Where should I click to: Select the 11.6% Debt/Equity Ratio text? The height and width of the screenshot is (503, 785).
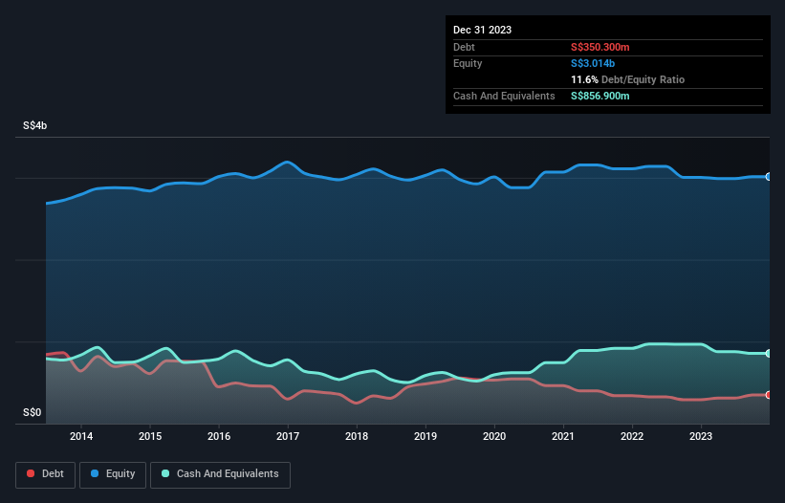click(627, 79)
